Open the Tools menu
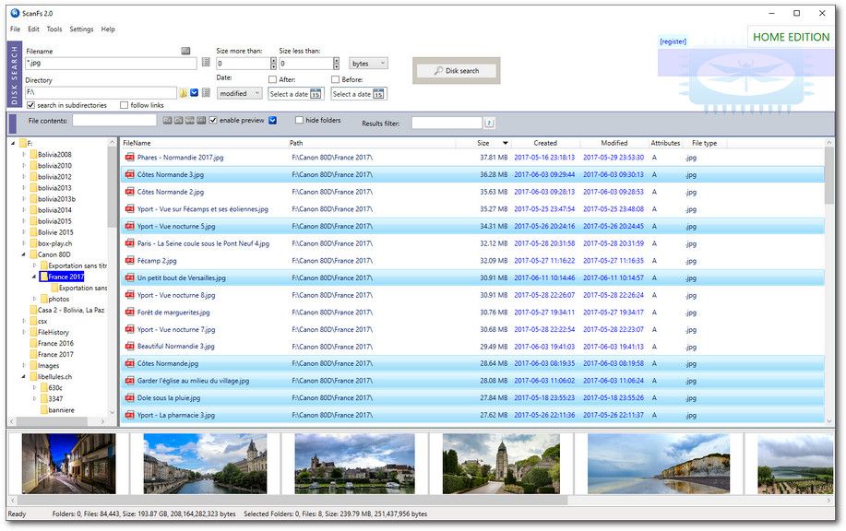 [54, 29]
